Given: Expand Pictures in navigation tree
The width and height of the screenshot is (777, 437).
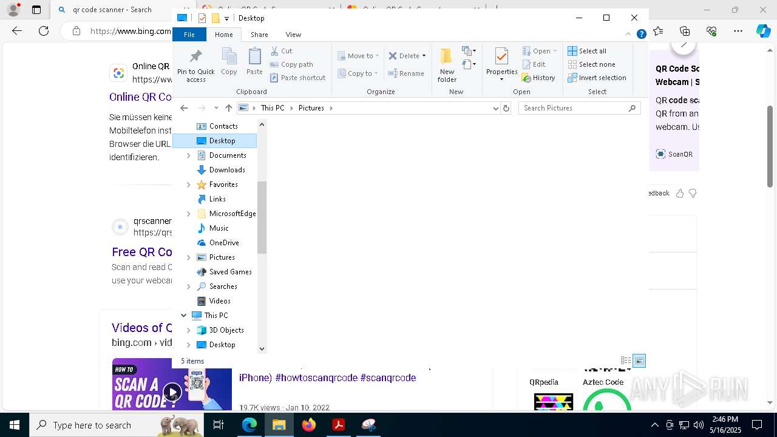Looking at the screenshot, I should [x=188, y=257].
